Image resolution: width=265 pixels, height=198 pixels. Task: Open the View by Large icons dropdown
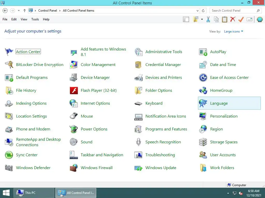[x=233, y=31]
